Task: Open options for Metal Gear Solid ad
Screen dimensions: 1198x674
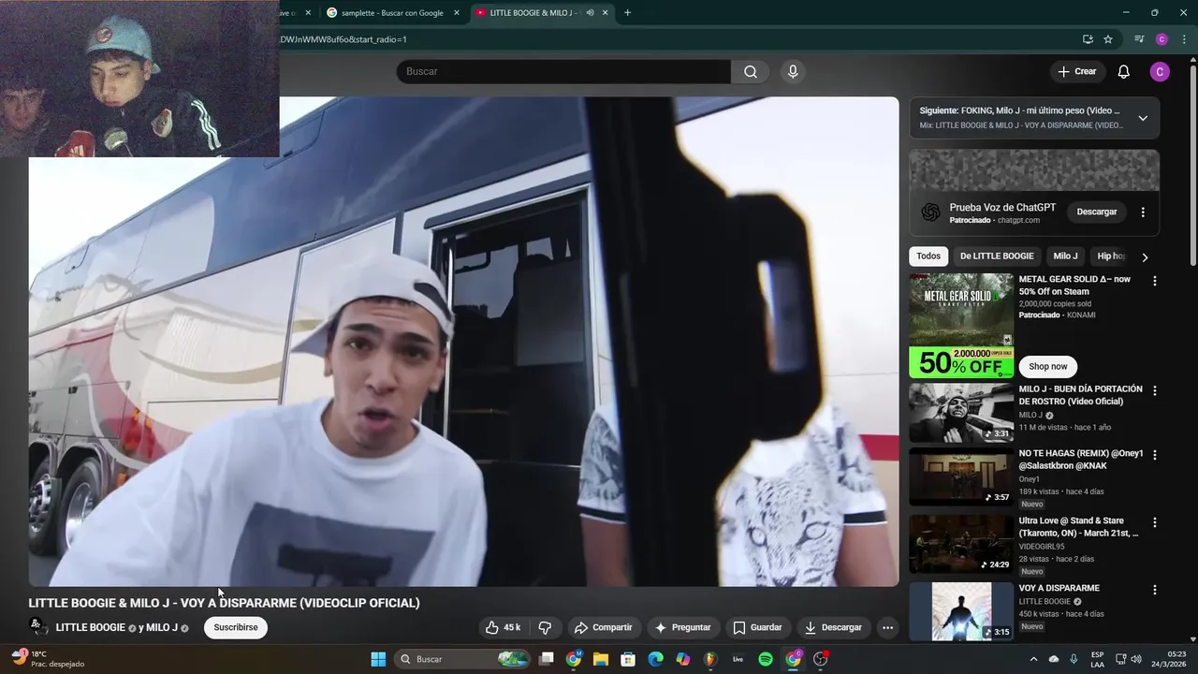Action: (1154, 281)
